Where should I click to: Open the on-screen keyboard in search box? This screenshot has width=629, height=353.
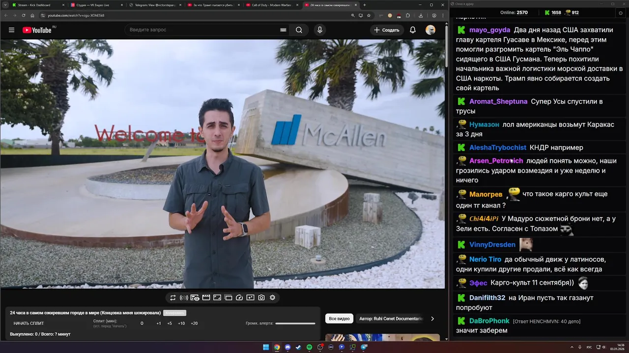[x=283, y=30]
